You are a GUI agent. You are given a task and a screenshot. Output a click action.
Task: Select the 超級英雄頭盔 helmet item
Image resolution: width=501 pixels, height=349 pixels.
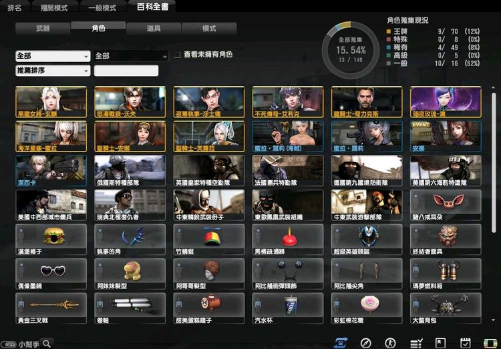(x=367, y=240)
